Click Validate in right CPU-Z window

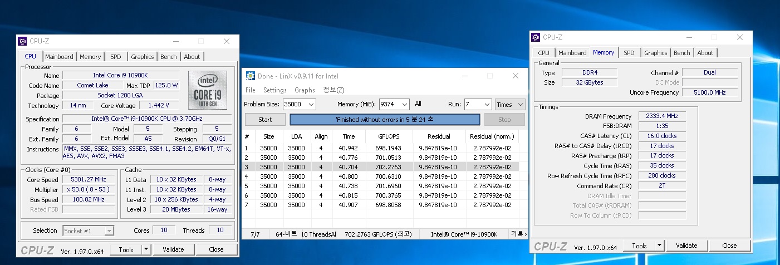[x=686, y=246]
